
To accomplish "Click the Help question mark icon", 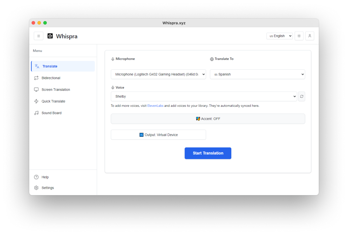I will coord(36,177).
